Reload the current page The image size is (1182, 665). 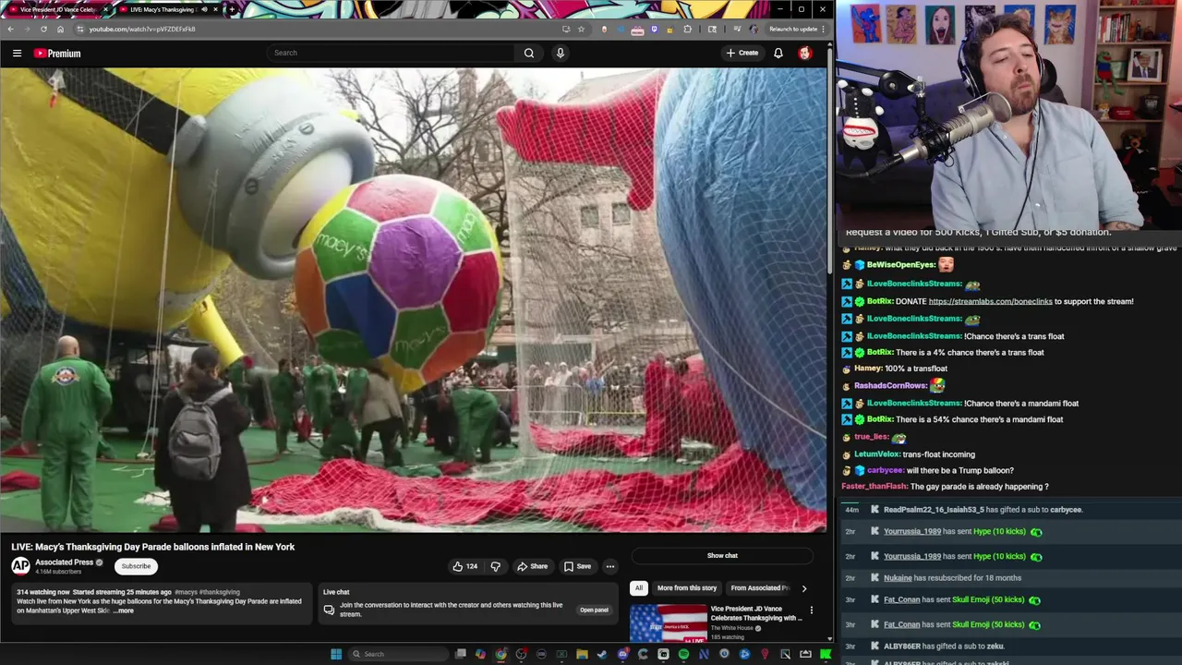click(x=43, y=29)
